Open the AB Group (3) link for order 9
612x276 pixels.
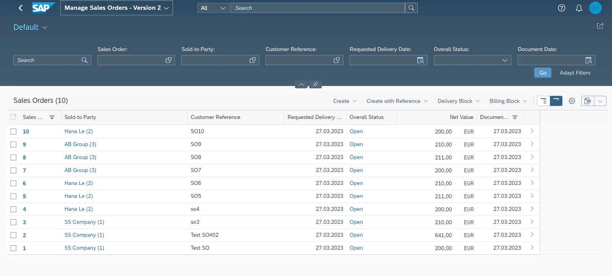pyautogui.click(x=80, y=144)
